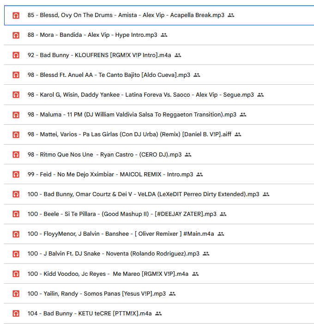Click shared icon beside Amista Acapella Break.mp3
Image resolution: width=314 pixels, height=326 pixels.
[231, 15]
